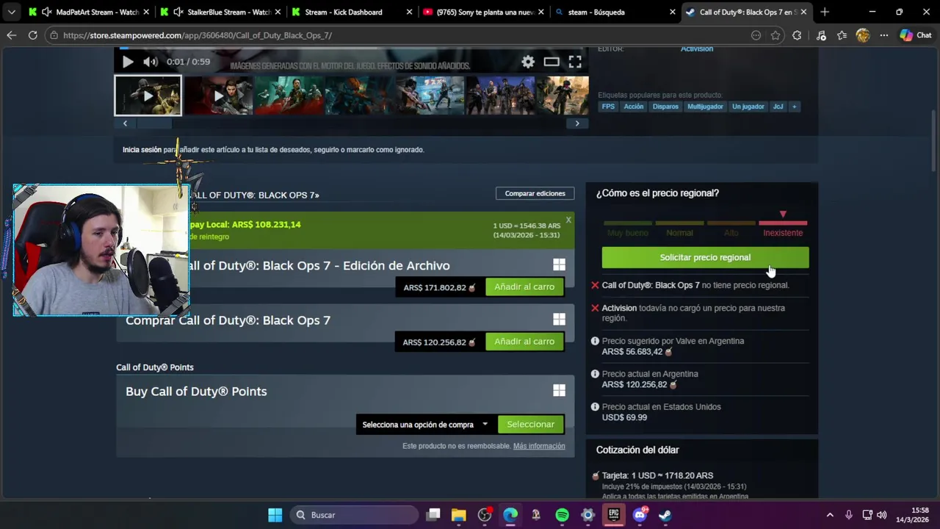The width and height of the screenshot is (940, 529).
Task: Toggle theater mode on video player
Action: (552, 62)
